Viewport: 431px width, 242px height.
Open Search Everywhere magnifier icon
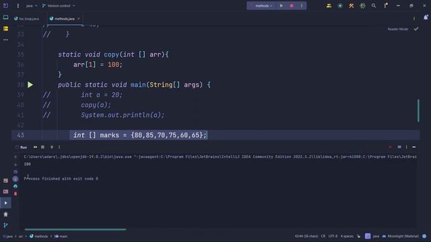(374, 5)
